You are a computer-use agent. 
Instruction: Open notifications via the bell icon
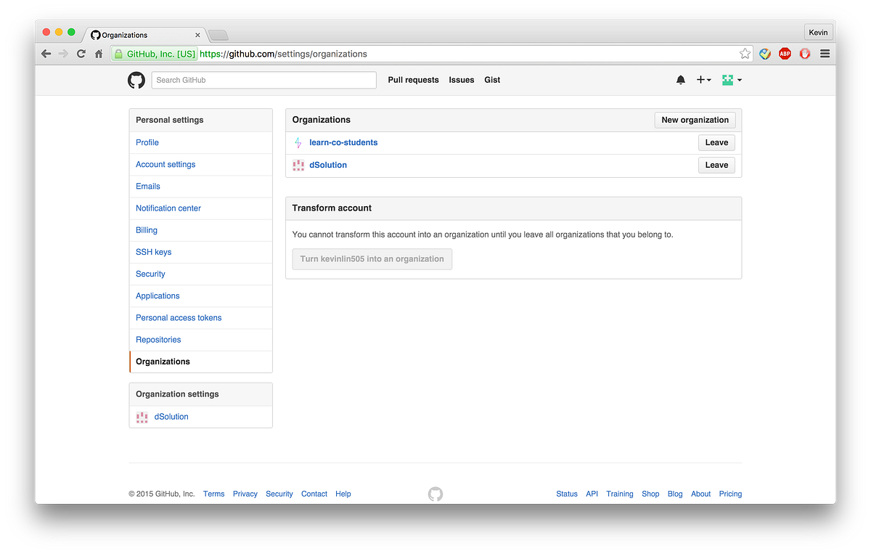pos(680,80)
